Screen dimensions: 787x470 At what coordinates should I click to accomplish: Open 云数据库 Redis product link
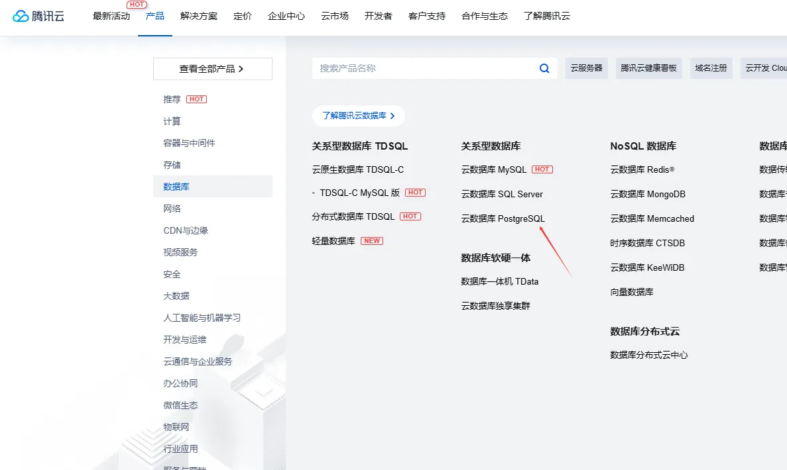coord(642,169)
